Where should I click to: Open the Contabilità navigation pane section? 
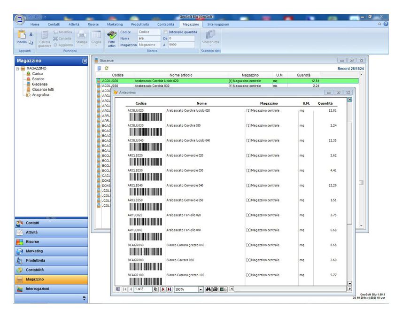[51, 270]
